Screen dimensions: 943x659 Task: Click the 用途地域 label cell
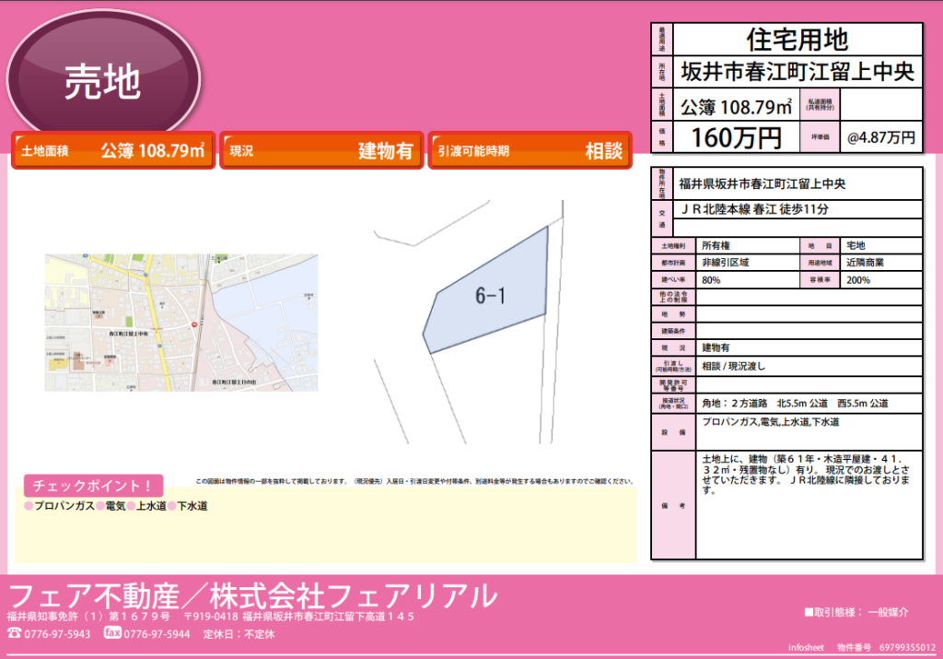tap(821, 263)
